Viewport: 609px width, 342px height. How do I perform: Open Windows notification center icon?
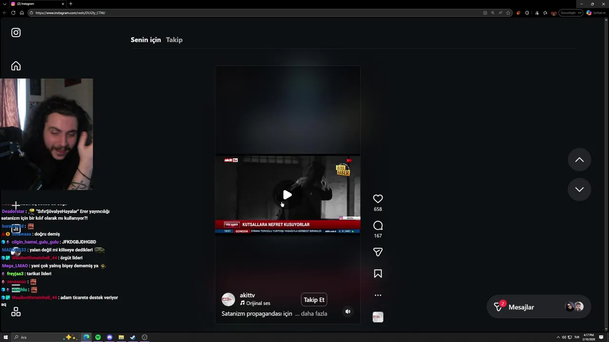(x=601, y=337)
